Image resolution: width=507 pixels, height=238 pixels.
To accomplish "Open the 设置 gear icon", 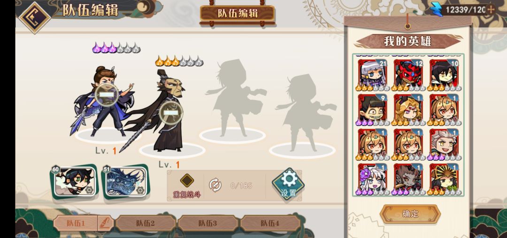I will (288, 184).
